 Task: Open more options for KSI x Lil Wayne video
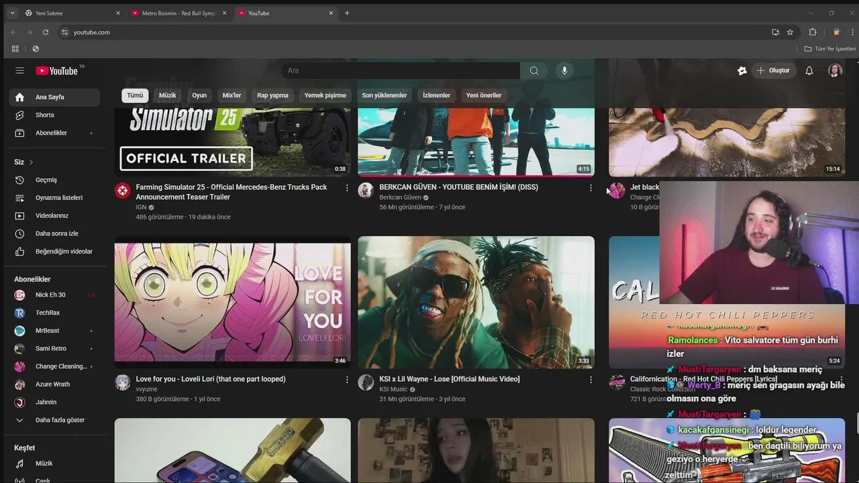coord(591,380)
